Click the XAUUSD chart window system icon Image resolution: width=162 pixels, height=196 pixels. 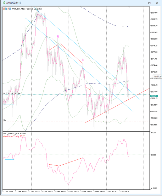4,3
